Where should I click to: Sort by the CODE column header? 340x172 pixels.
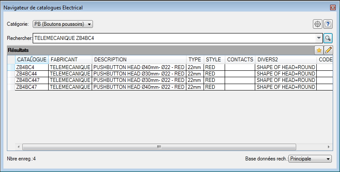[325, 60]
